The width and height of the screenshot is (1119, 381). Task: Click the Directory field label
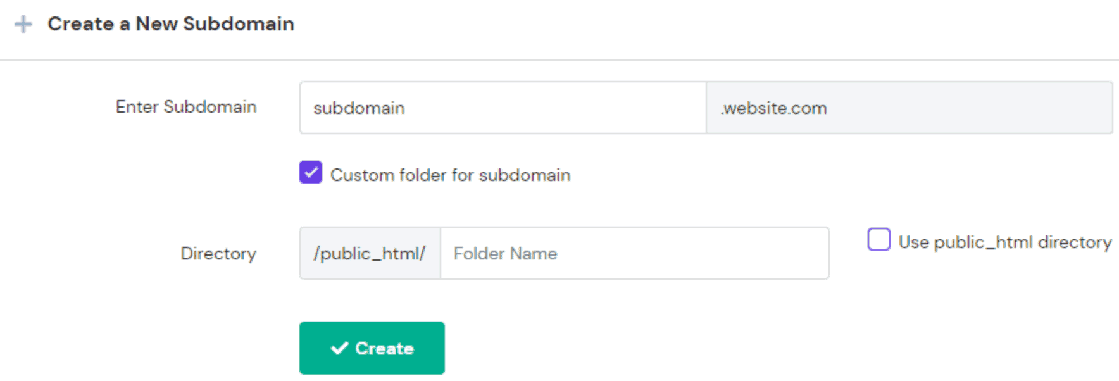click(x=218, y=253)
